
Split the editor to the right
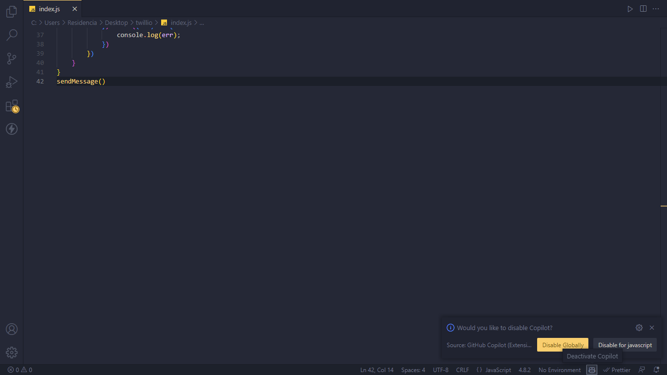click(643, 8)
